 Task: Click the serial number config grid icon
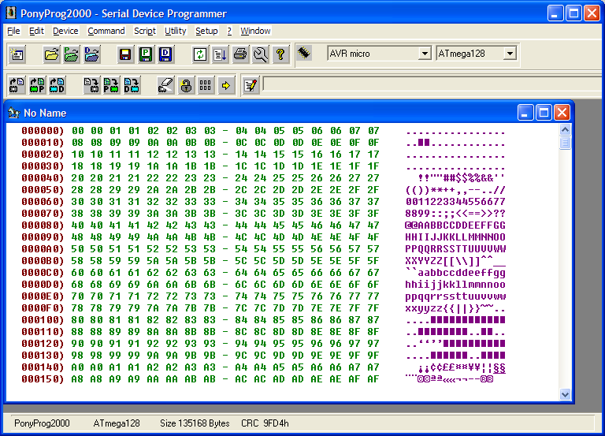pyautogui.click(x=206, y=85)
